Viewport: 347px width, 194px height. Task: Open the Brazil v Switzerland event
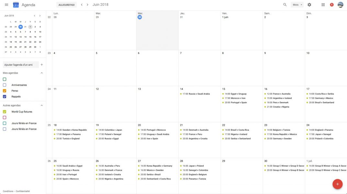320,102
